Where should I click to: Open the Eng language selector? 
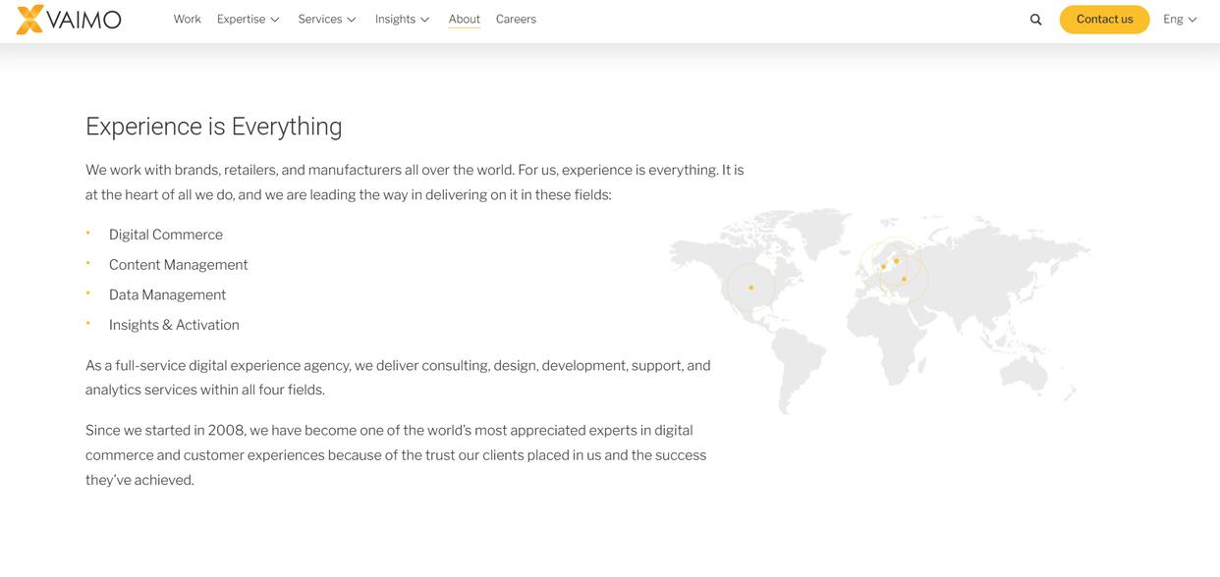tap(1180, 20)
